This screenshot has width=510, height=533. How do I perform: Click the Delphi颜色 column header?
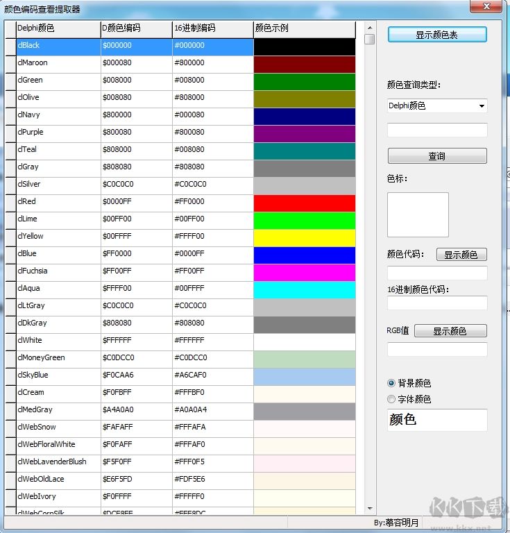[x=58, y=28]
